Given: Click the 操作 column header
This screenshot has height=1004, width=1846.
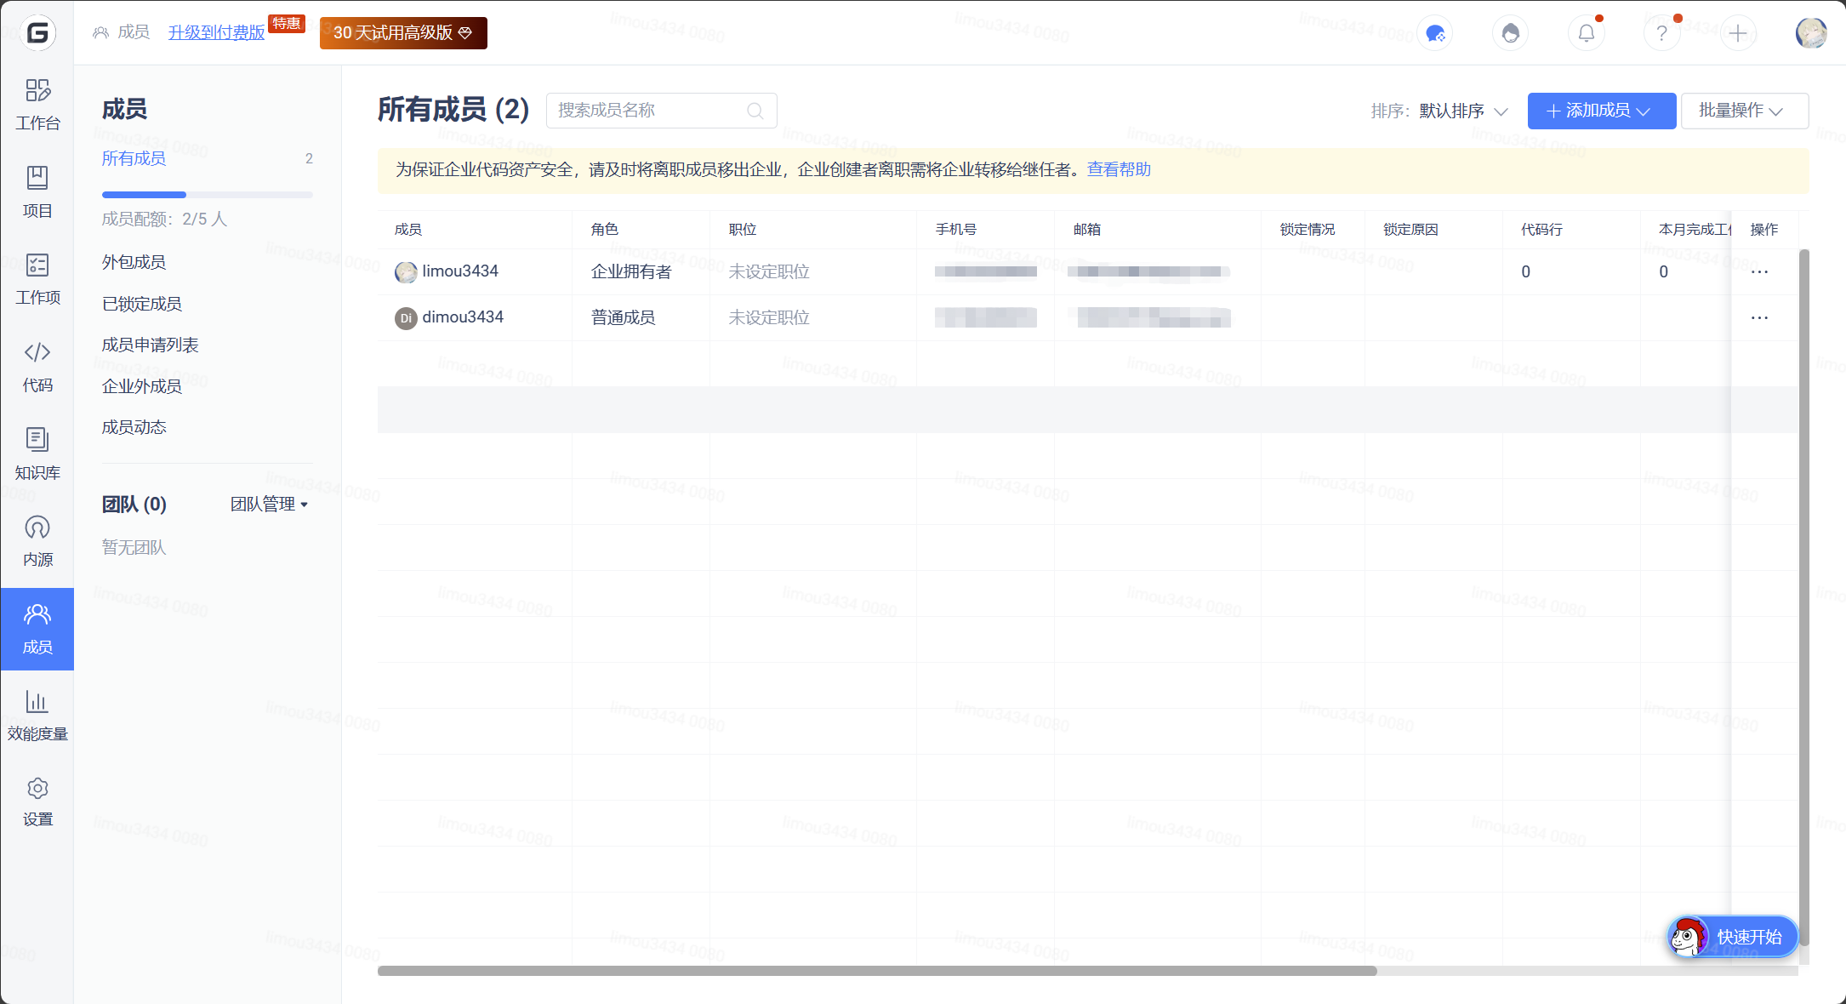Looking at the screenshot, I should (x=1764, y=230).
